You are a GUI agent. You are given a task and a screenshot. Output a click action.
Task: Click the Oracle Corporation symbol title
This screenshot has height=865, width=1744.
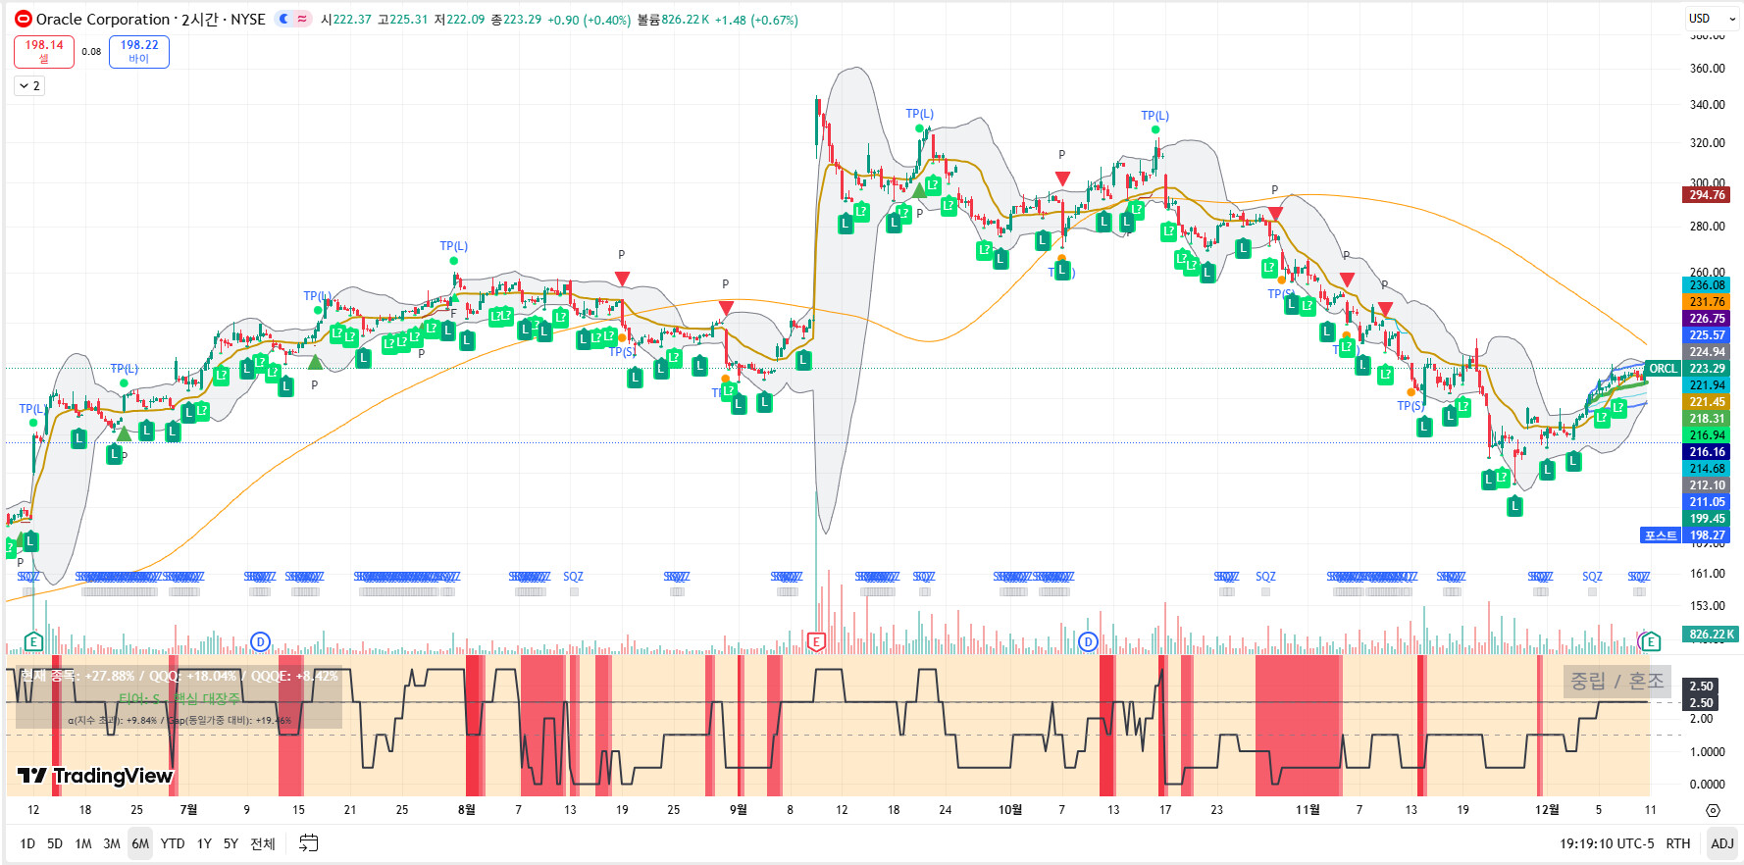tap(103, 20)
